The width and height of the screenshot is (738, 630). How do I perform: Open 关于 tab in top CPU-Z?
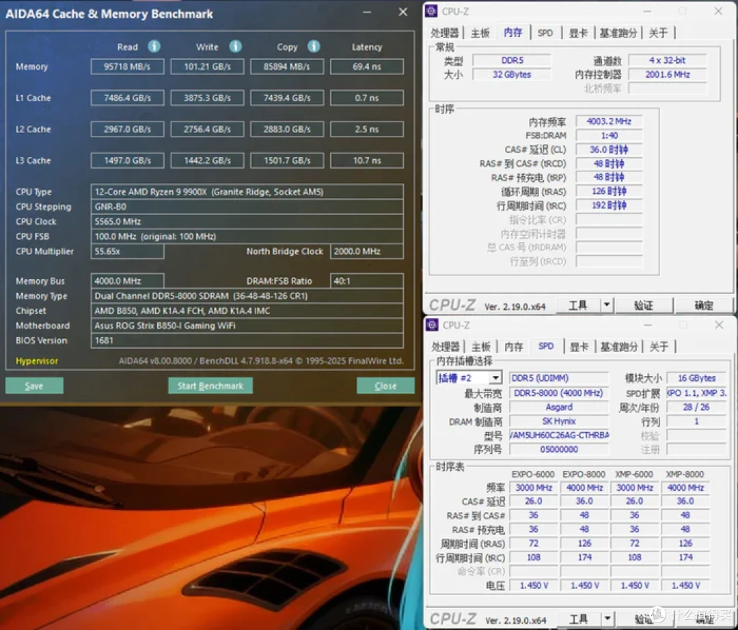click(x=659, y=33)
